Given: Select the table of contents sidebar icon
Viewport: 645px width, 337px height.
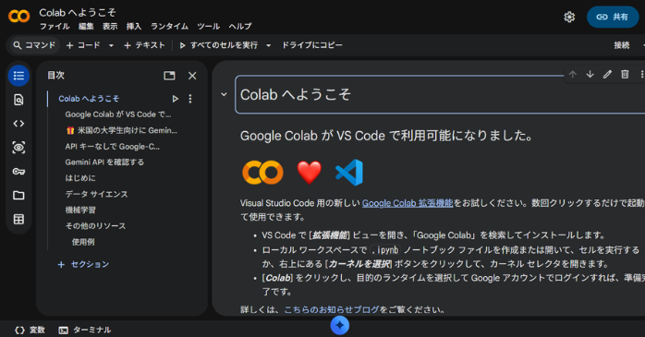Looking at the screenshot, I should point(18,76).
